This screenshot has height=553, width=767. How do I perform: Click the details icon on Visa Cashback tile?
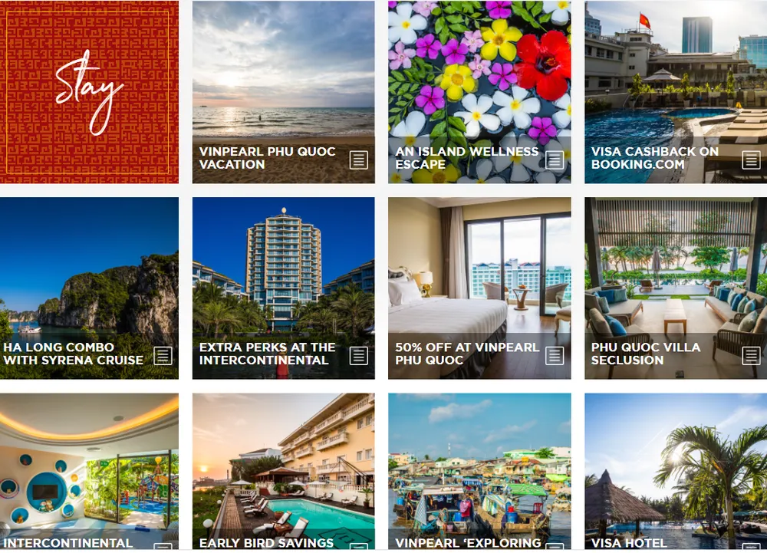point(751,160)
